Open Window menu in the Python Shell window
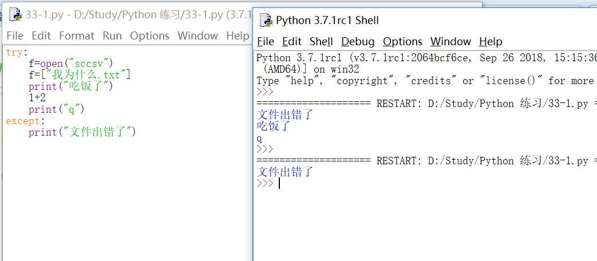597x261 pixels. (x=451, y=41)
